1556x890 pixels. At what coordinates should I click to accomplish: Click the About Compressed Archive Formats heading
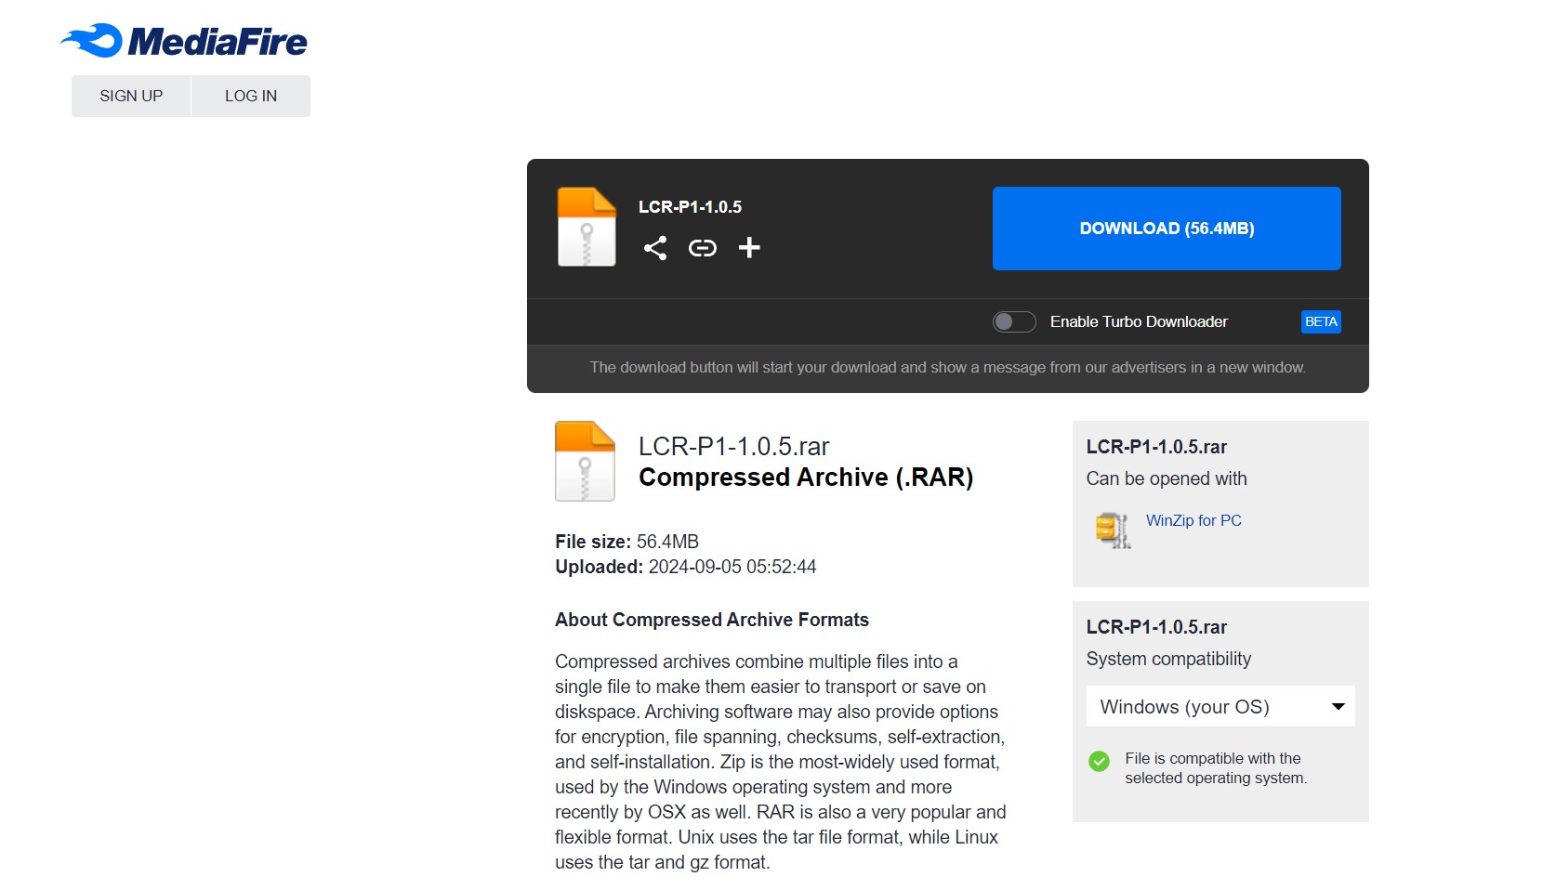tap(712, 620)
